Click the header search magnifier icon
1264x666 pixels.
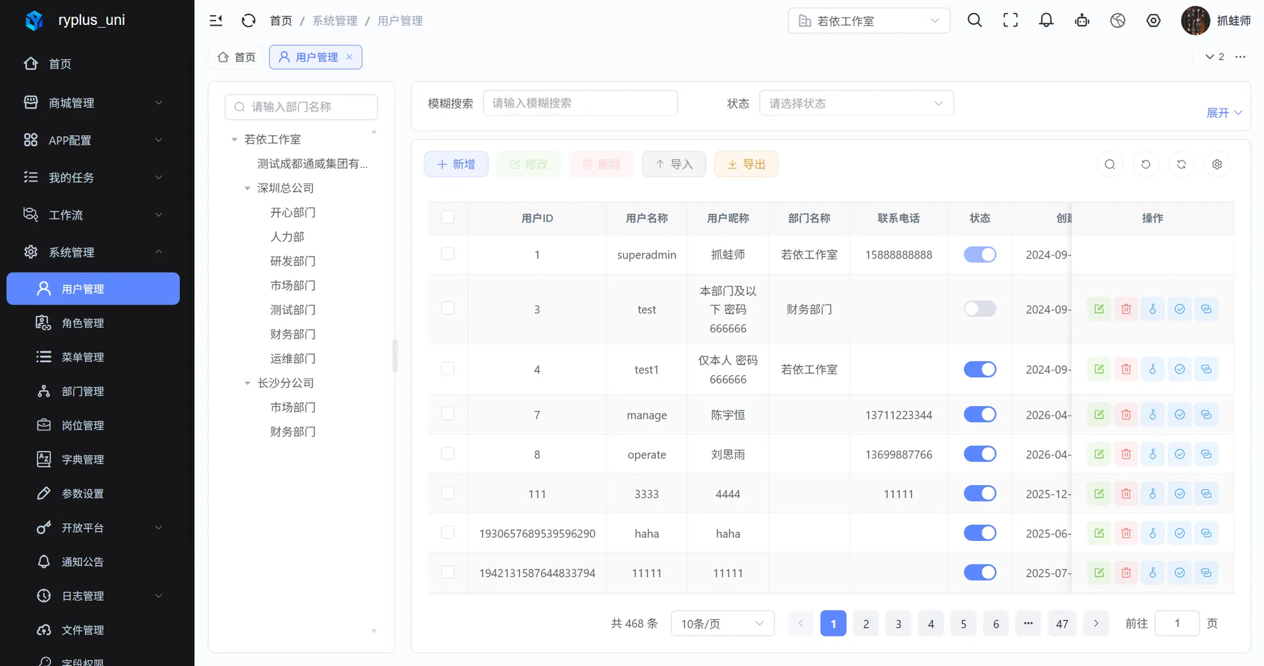pos(974,20)
